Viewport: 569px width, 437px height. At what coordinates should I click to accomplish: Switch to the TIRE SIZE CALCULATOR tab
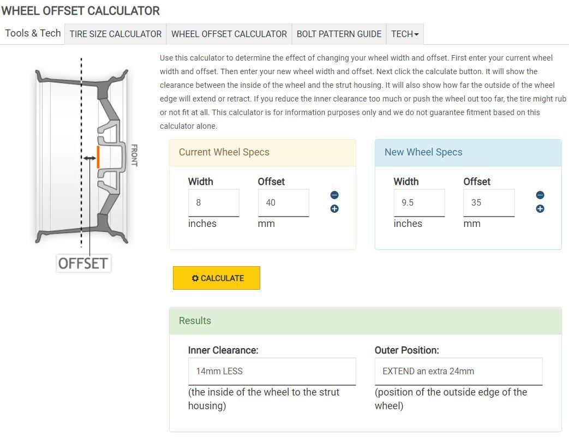pyautogui.click(x=115, y=34)
